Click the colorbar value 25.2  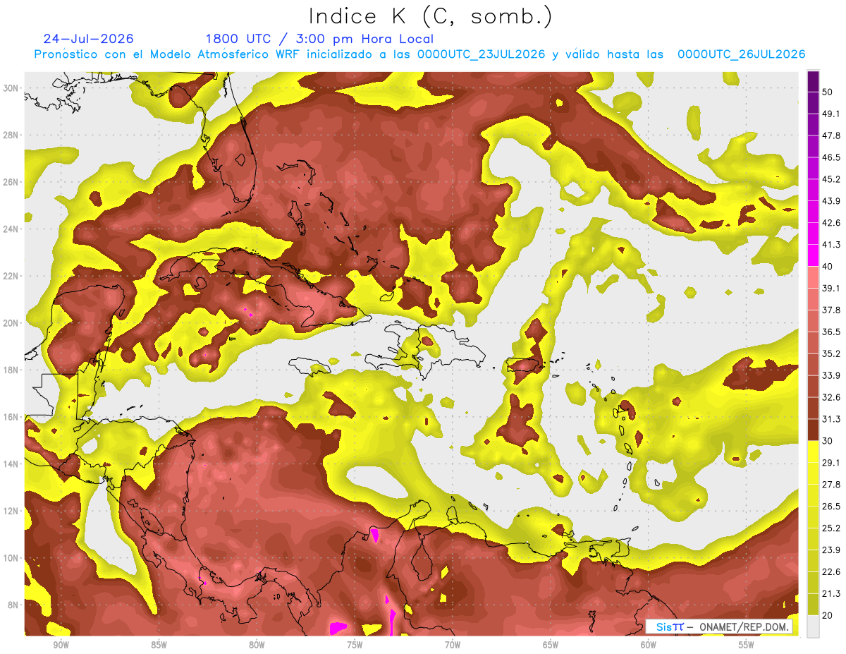pos(832,528)
